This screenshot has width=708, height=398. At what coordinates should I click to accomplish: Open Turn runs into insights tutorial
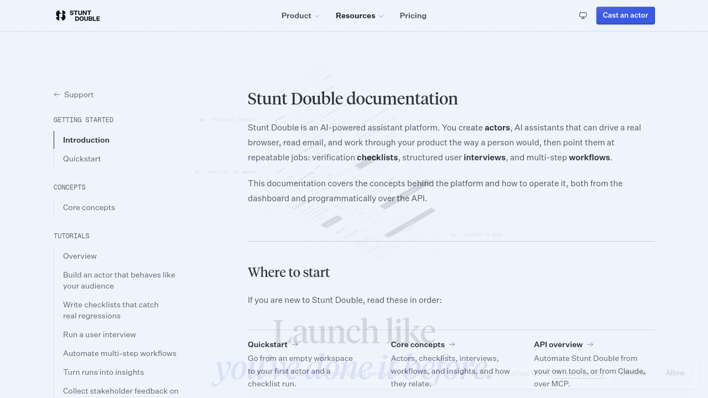pyautogui.click(x=103, y=372)
